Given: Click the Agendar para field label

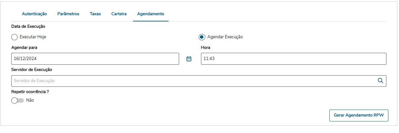Looking at the screenshot, I should coord(24,48).
